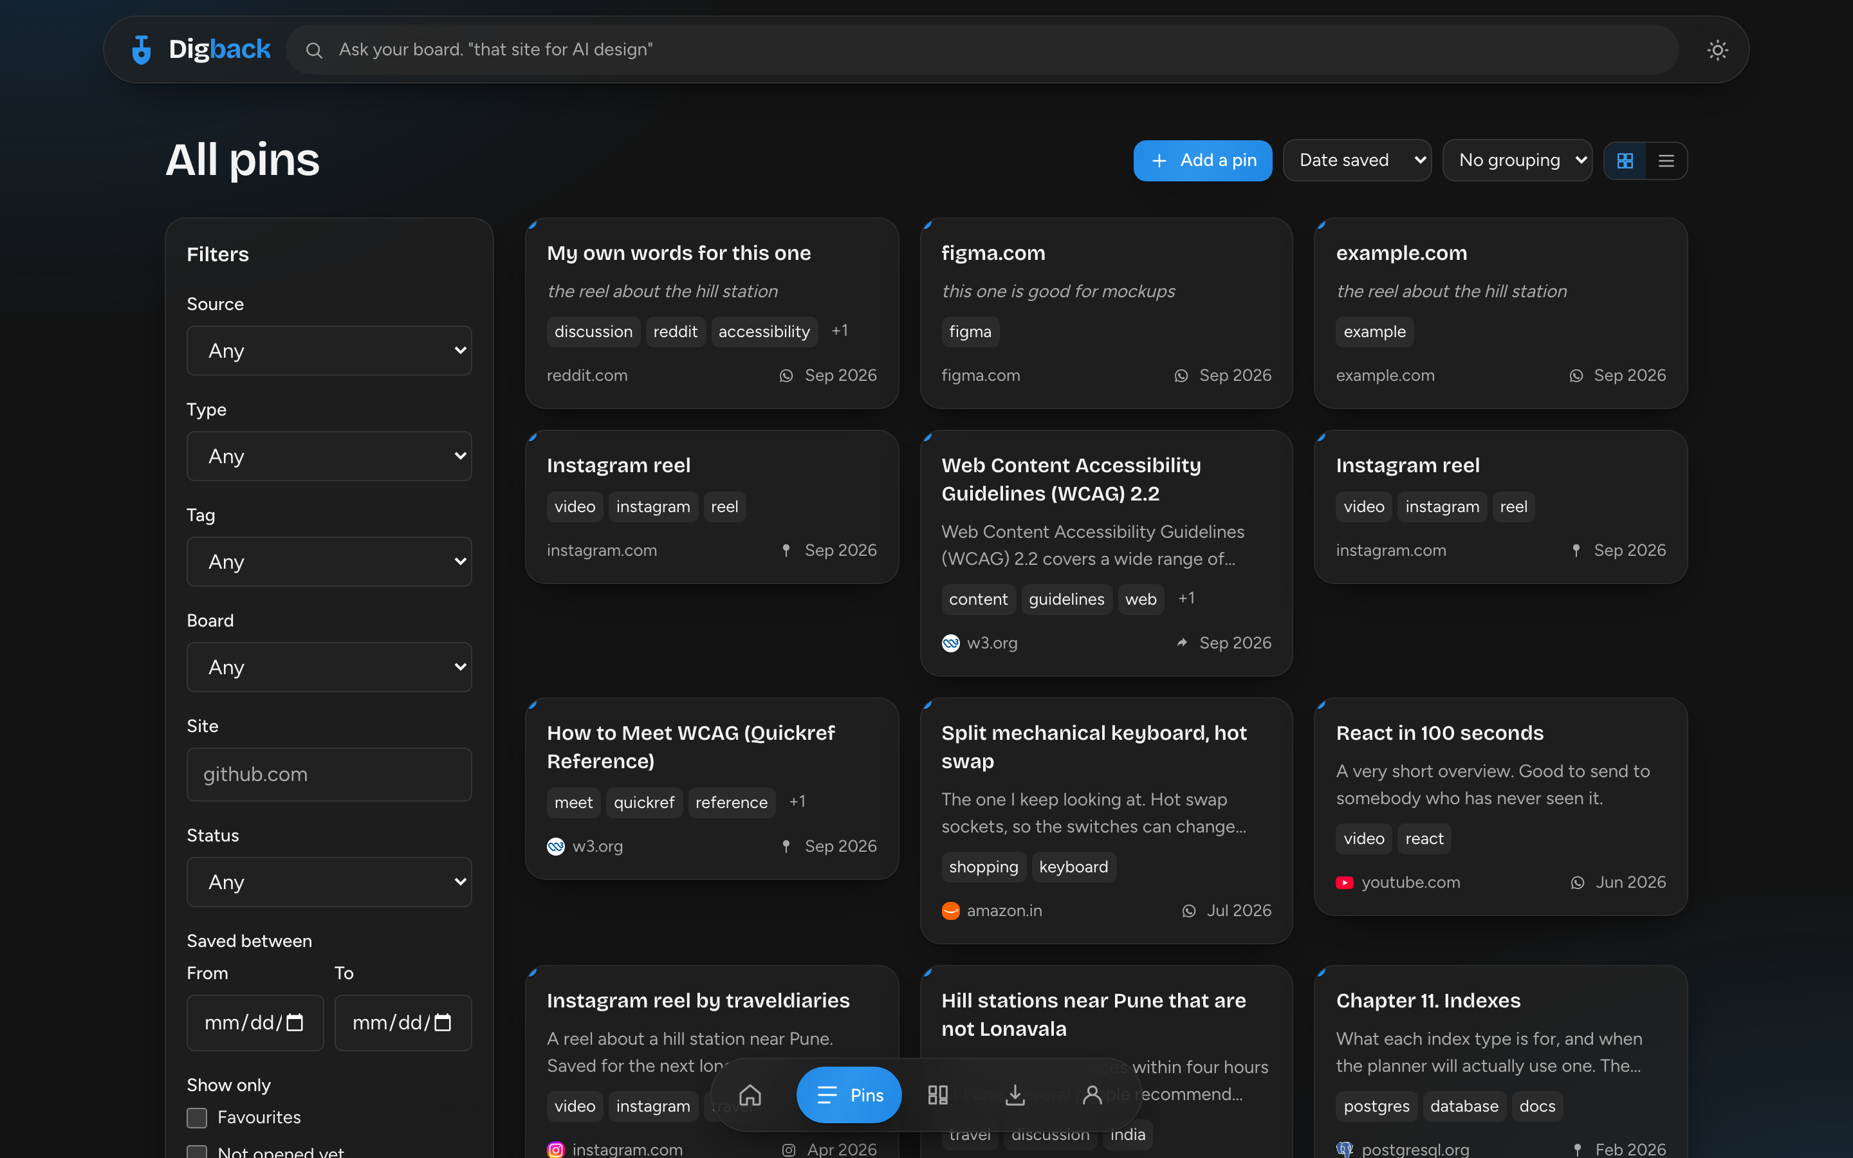Click the postgresql.org elephant favicon
Image resolution: width=1853 pixels, height=1158 pixels.
[x=1345, y=1150]
